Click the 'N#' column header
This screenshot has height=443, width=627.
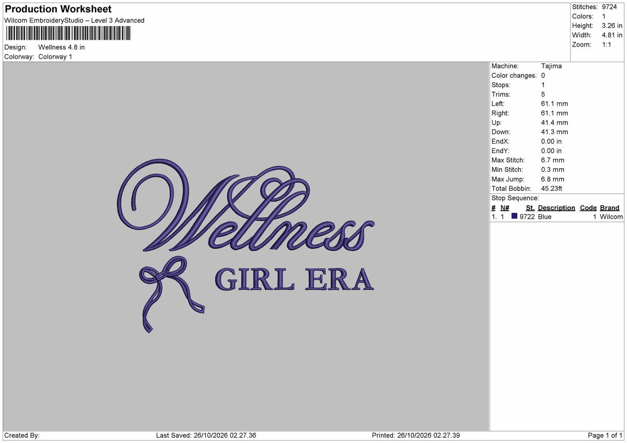(x=505, y=207)
